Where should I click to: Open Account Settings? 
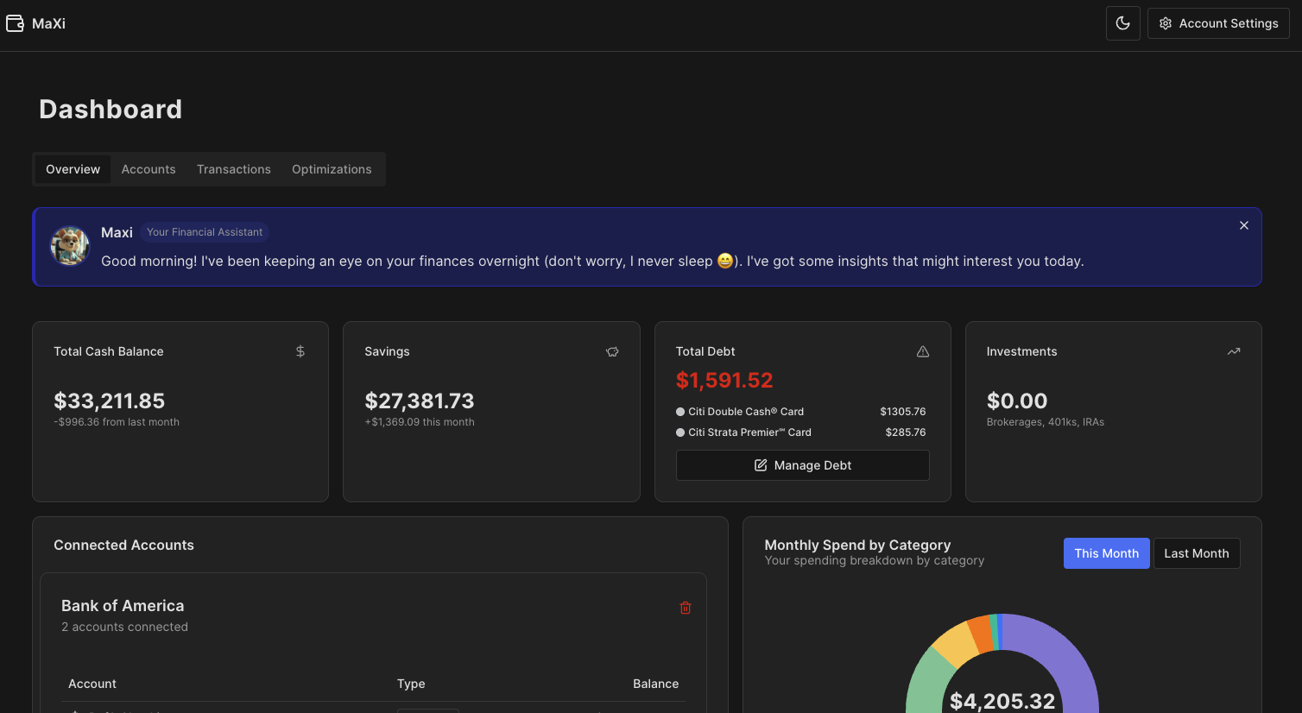coord(1218,23)
